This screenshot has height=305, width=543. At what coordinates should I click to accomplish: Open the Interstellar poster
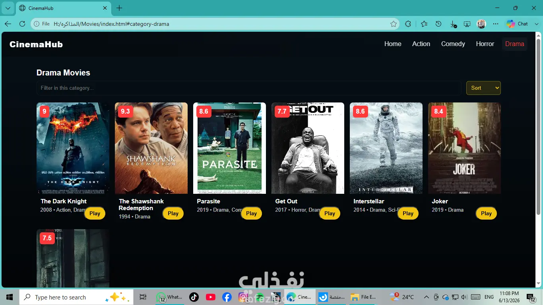pos(386,148)
